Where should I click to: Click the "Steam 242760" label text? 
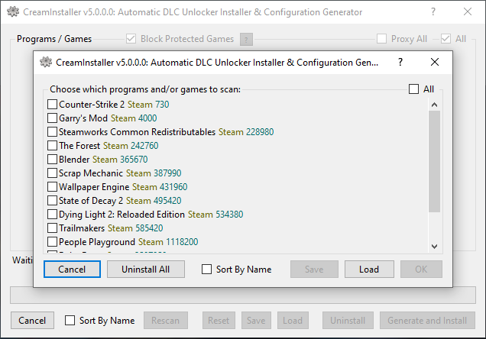(x=131, y=146)
